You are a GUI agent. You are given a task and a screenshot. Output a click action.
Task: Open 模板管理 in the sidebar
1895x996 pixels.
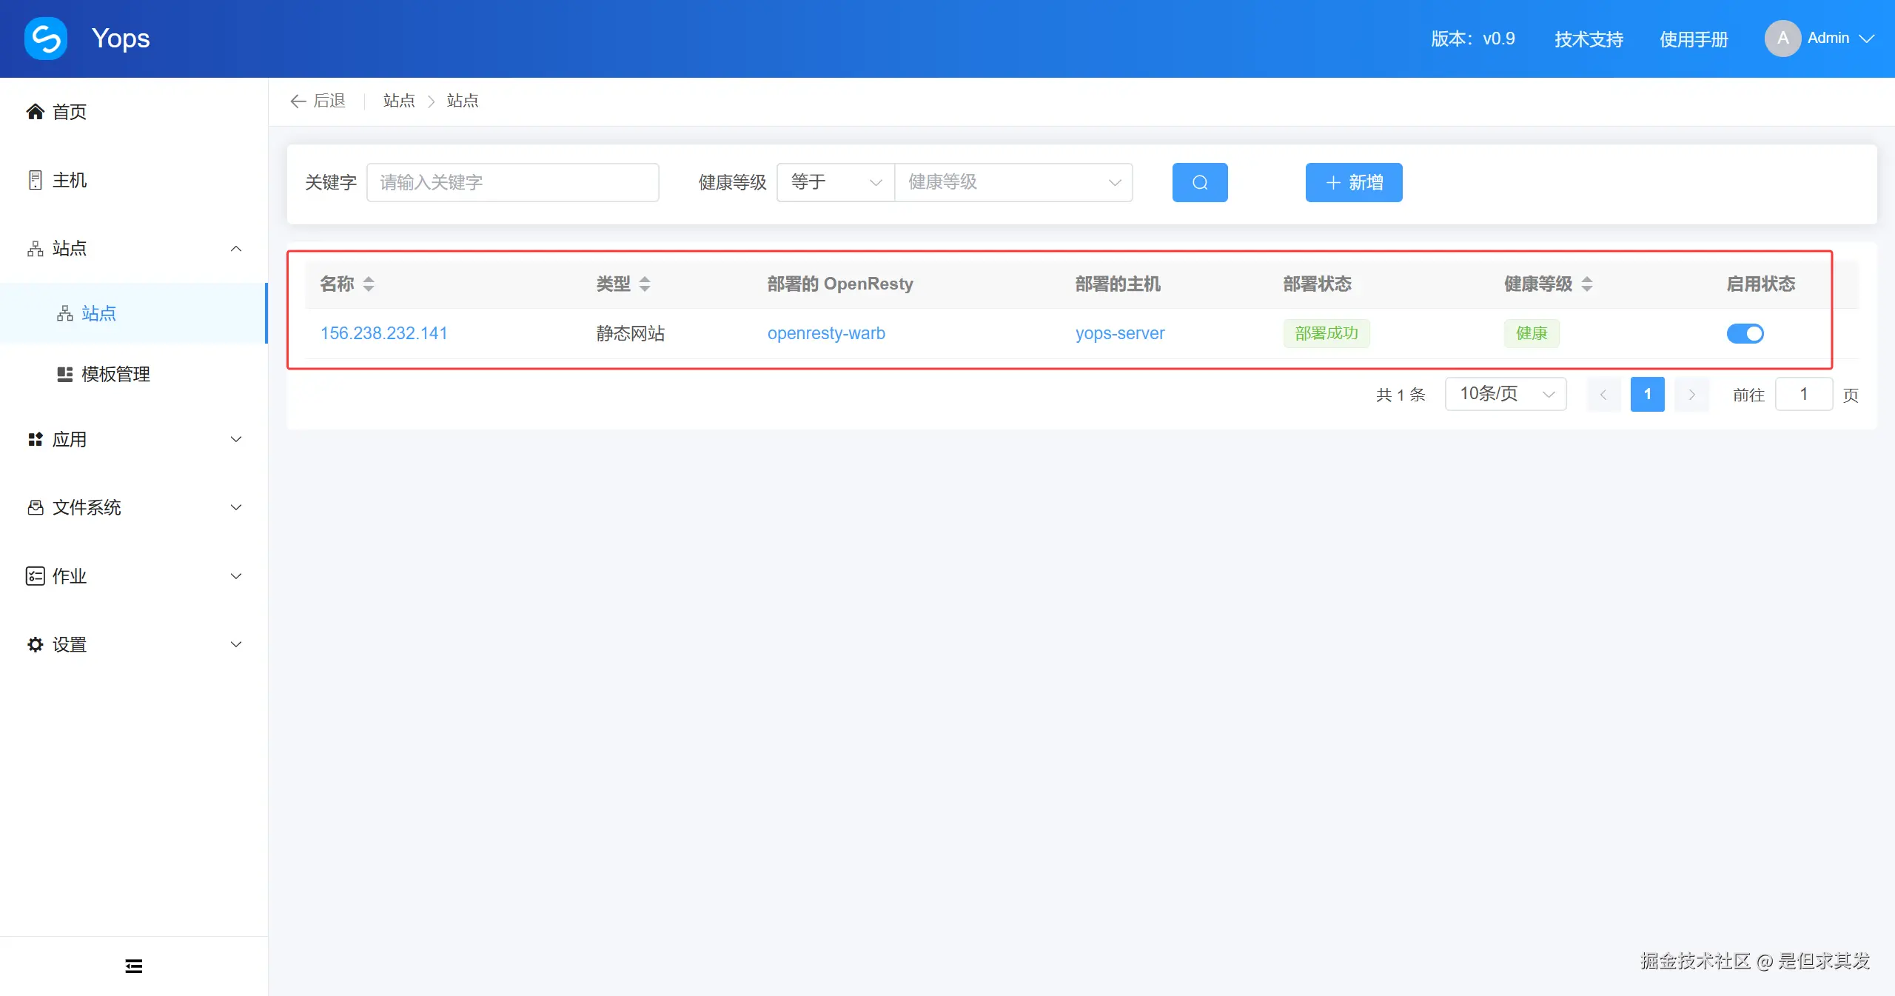[115, 374]
